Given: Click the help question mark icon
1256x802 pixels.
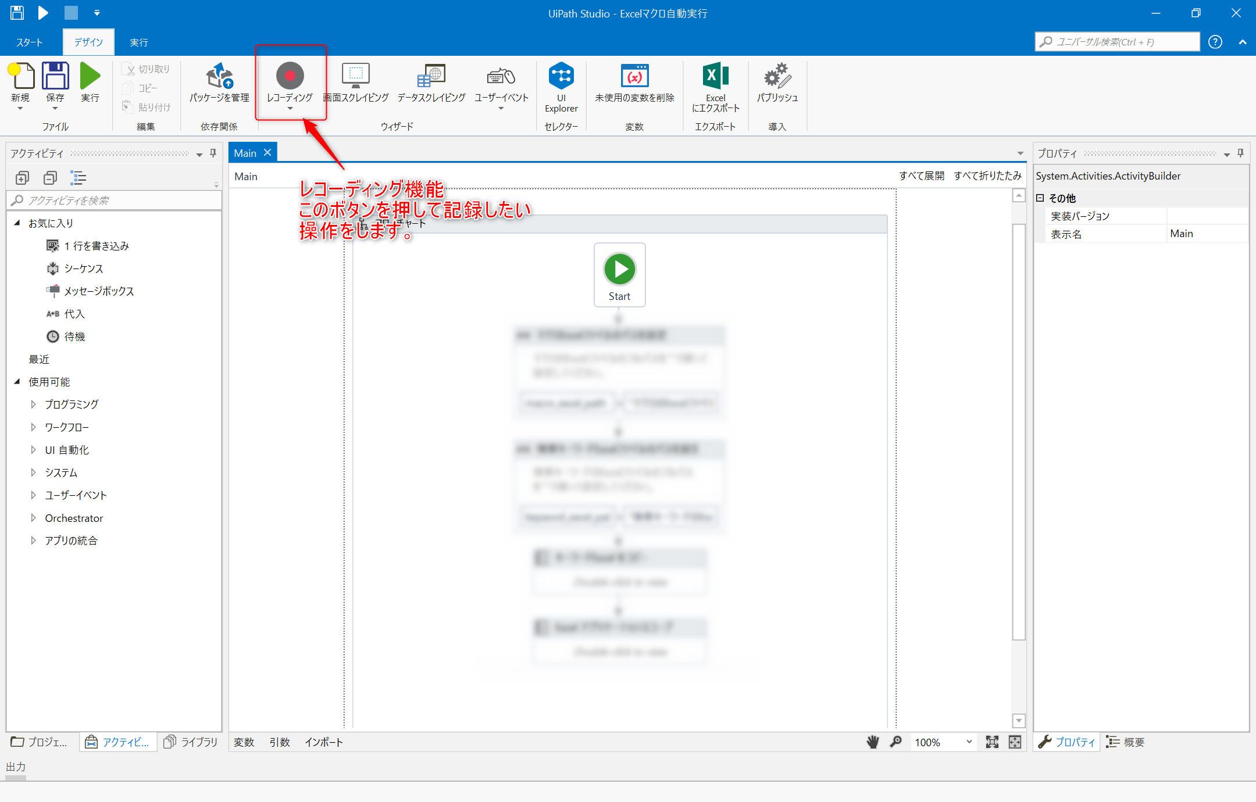Looking at the screenshot, I should click(1215, 42).
